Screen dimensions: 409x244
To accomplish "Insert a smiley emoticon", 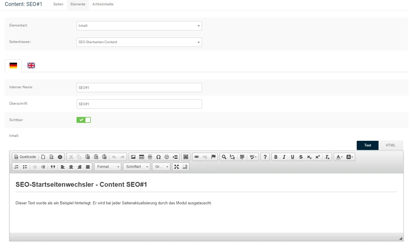I will [167, 157].
